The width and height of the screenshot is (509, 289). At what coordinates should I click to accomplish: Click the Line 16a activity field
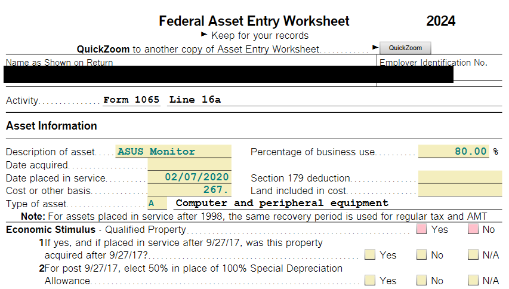[x=195, y=100]
